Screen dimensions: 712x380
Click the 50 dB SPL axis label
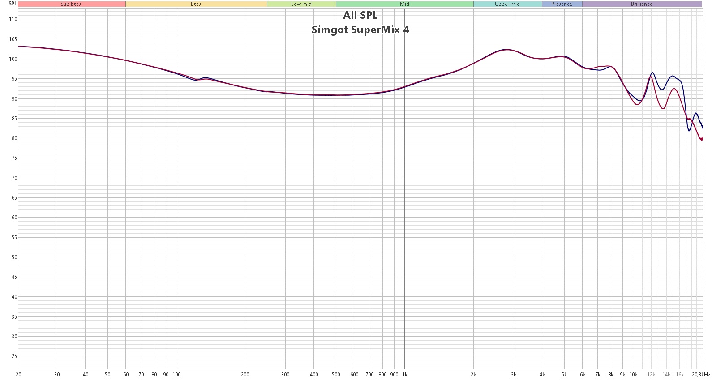click(x=14, y=257)
